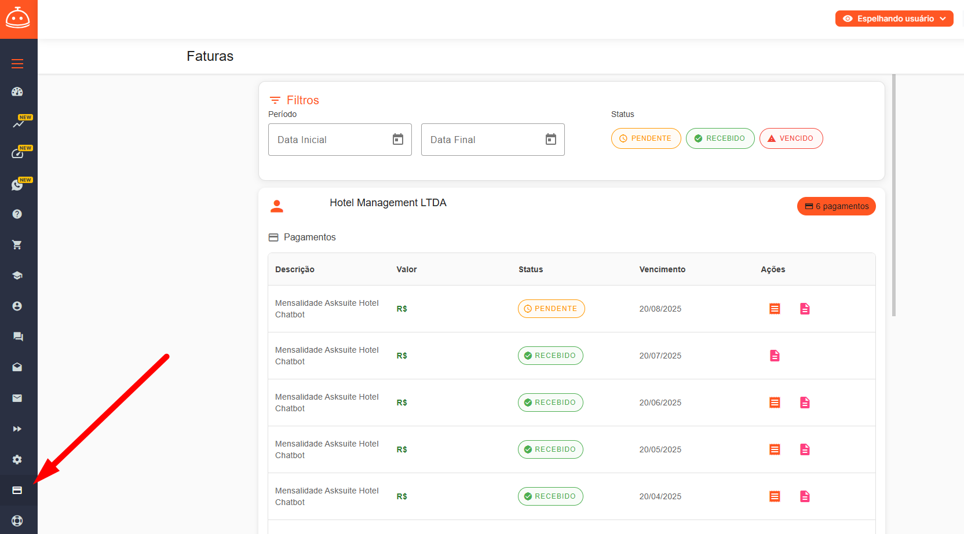The image size is (964, 534).
Task: Click the RECEBIDO status badge for 20/05/2025
Action: coord(550,449)
